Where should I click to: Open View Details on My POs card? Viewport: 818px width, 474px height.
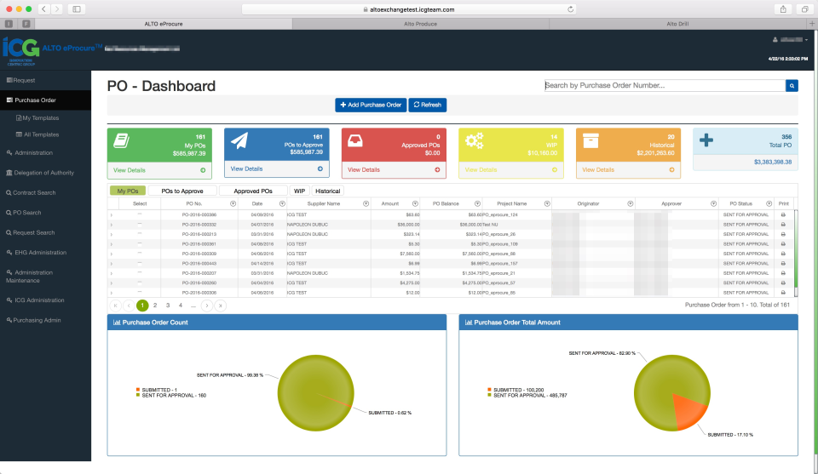(130, 170)
